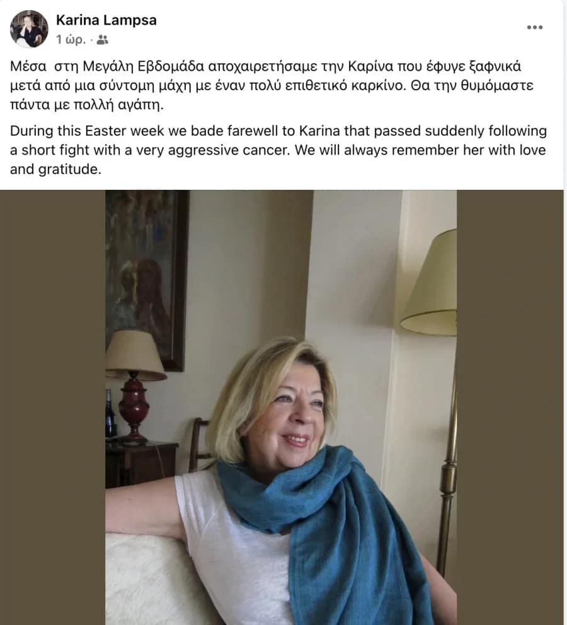Open Karina Lampsa's profile picture avatar

[x=29, y=29]
